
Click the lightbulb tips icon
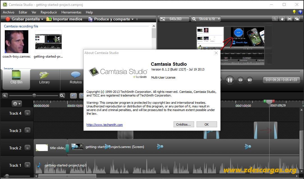294,12
